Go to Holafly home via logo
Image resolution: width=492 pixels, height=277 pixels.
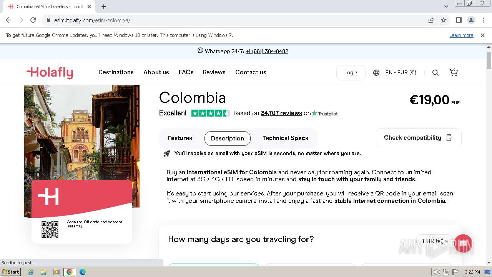click(50, 72)
